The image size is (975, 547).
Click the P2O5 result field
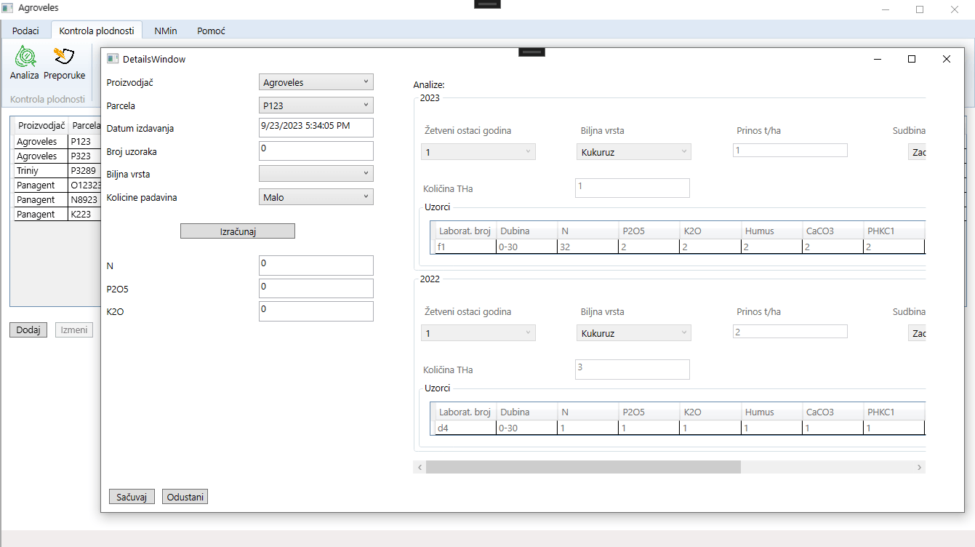click(316, 288)
